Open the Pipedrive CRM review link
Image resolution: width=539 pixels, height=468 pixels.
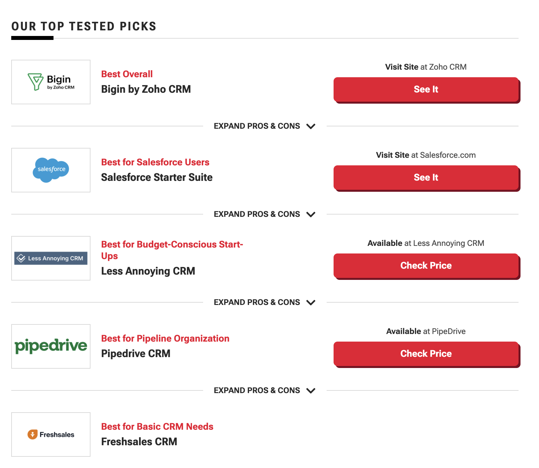point(135,353)
